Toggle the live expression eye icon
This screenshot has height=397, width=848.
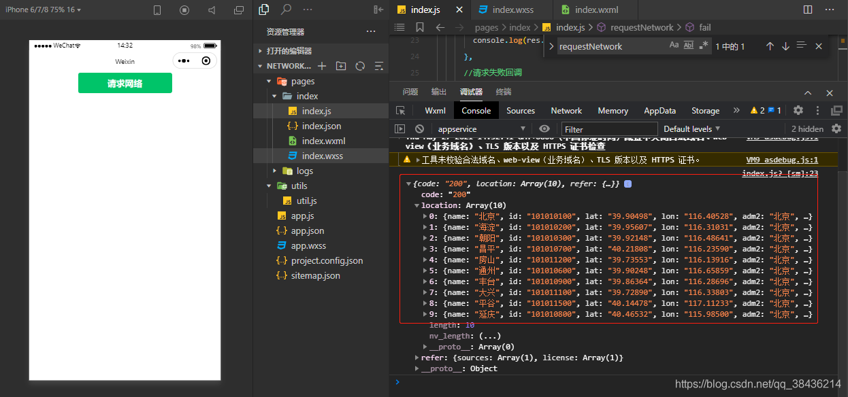[544, 128]
